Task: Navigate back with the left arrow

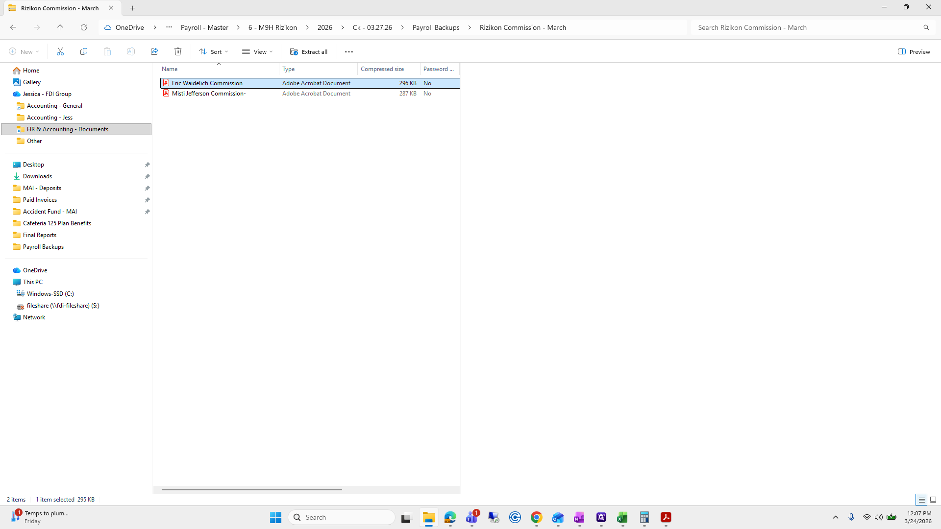Action: point(13,27)
